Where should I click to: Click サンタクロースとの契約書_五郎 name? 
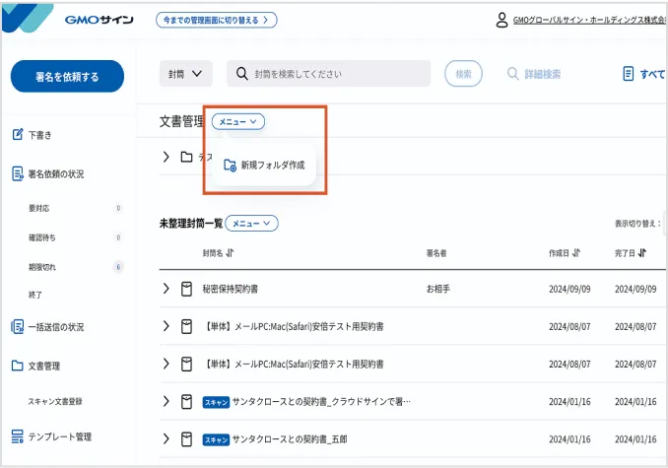290,439
